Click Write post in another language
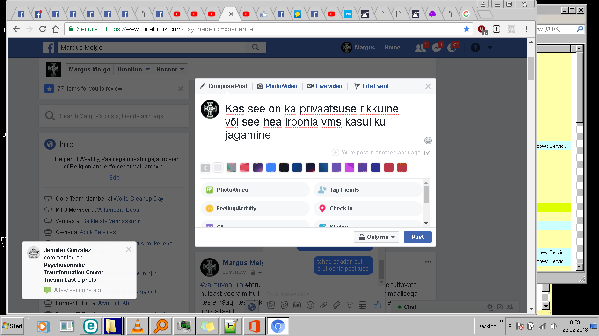599x336 pixels. point(376,153)
